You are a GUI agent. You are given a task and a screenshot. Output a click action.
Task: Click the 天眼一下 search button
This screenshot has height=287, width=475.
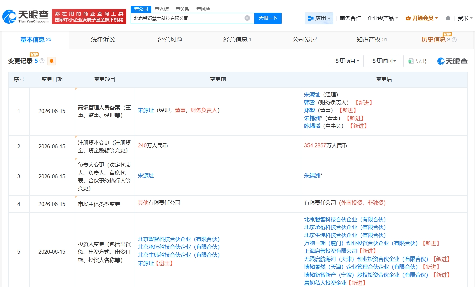(x=268, y=18)
